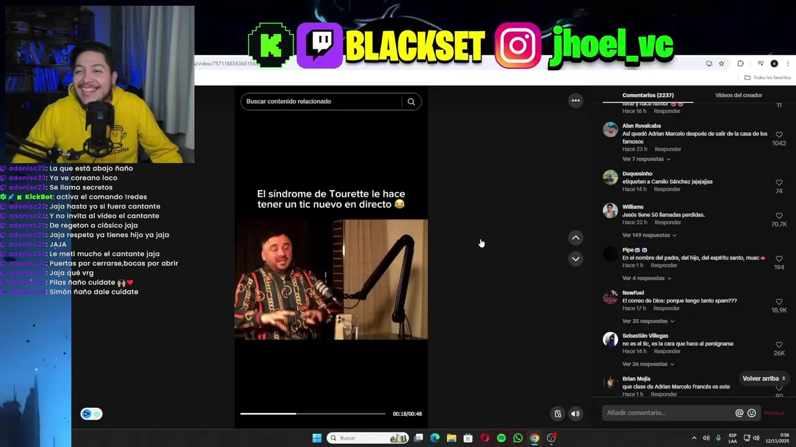Open the three-dots more options button
This screenshot has height=447, width=796.
(576, 101)
